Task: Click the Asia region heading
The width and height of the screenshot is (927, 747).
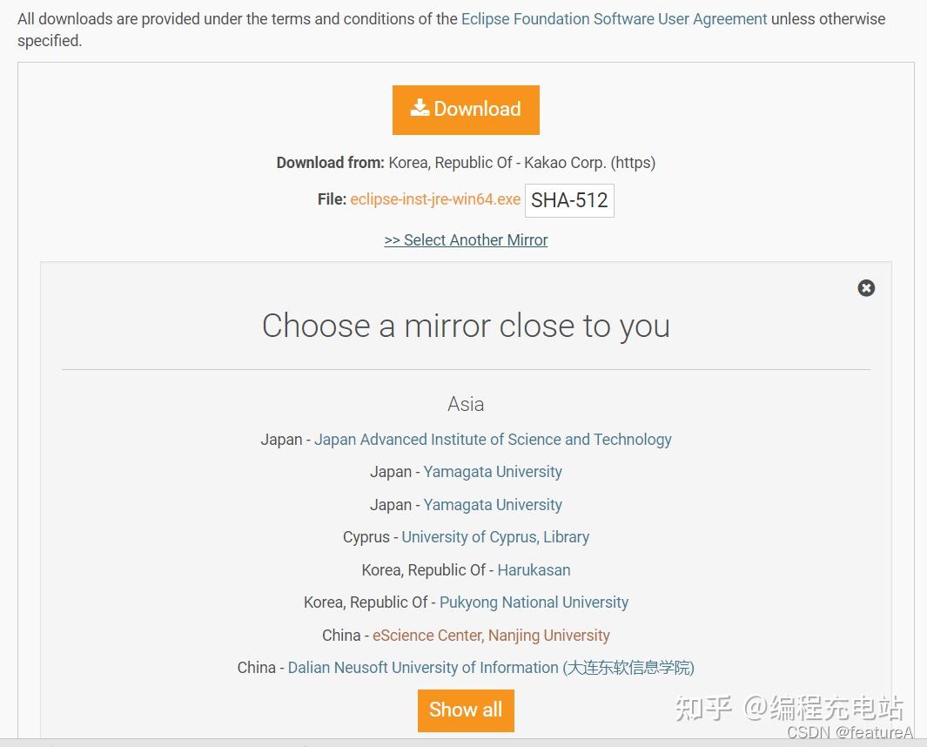Action: tap(466, 404)
